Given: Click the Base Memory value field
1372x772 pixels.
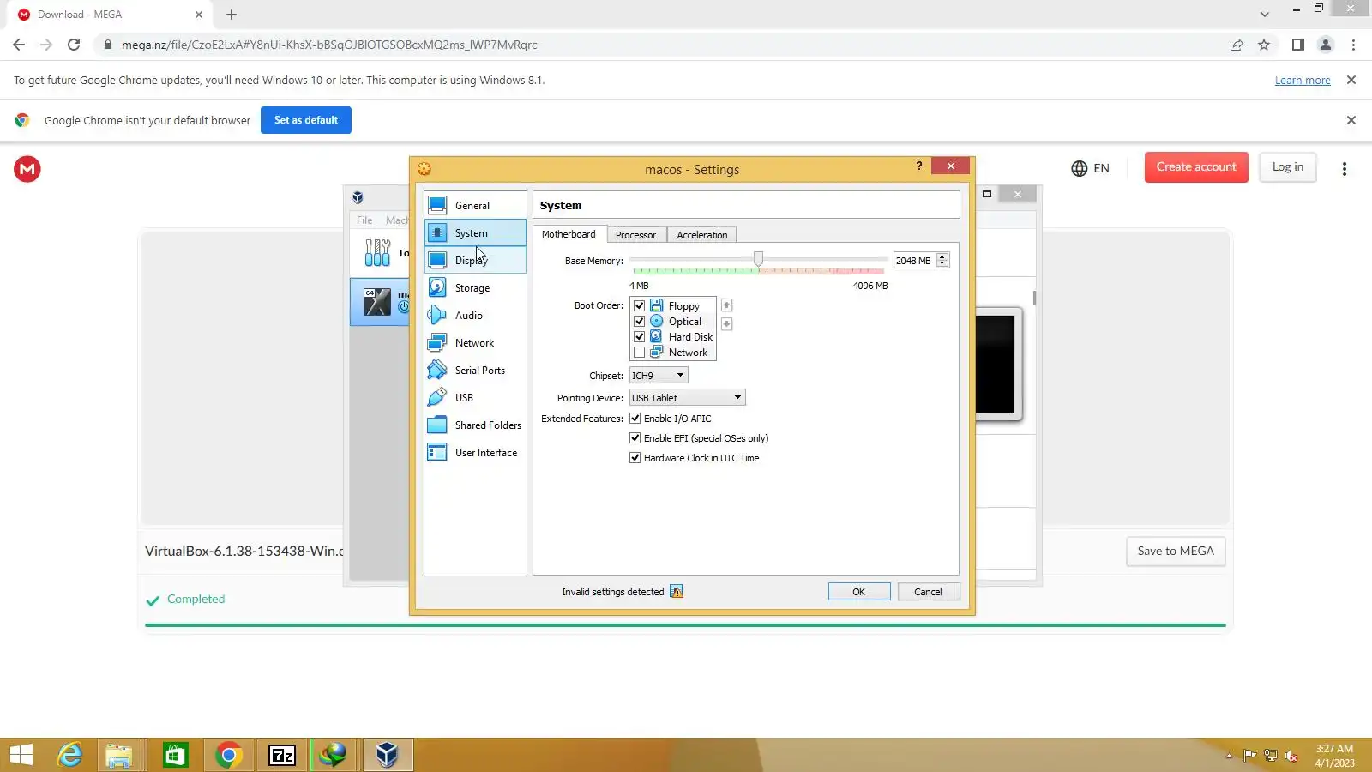Looking at the screenshot, I should pos(914,260).
